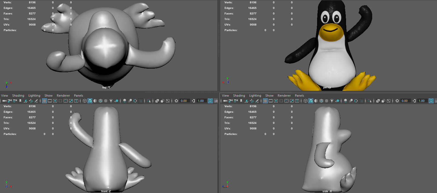Click Textured icon in front view toolbar
Image resolution: width=437 pixels, height=193 pixels.
[x=106, y=101]
